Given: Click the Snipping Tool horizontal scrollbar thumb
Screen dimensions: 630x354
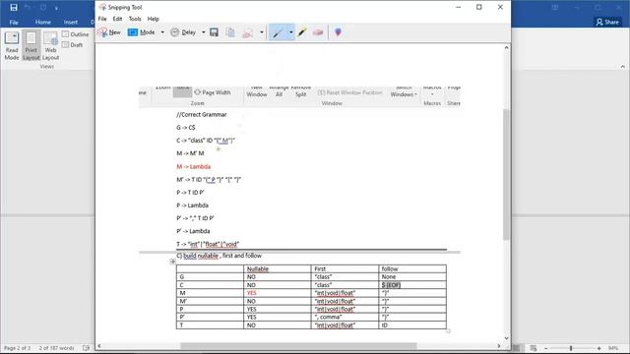Looking at the screenshot, I should coord(298,346).
